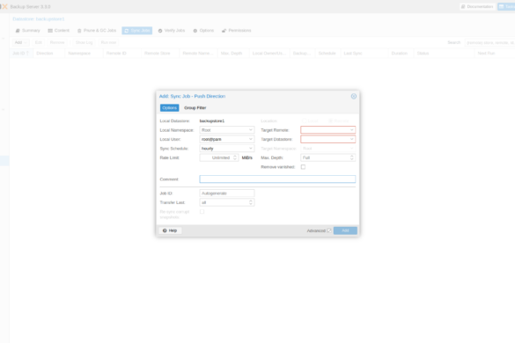Image resolution: width=515 pixels, height=343 pixels.
Task: Toggle the Advanced checkbox
Action: tap(328, 230)
